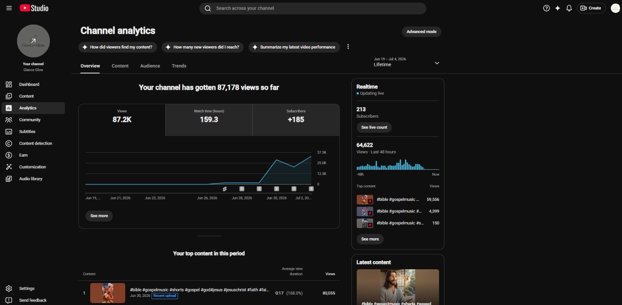Open realtime top video with 150 views
Viewport: 622px width, 305px height.
point(398,223)
